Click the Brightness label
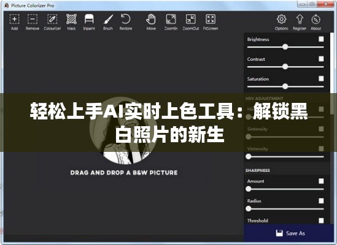Screen dimensions: 337x245 (x=258, y=39)
